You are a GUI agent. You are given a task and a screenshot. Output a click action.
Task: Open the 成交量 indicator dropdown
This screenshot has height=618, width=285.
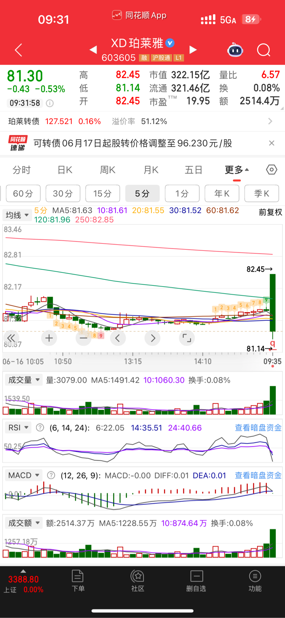[x=23, y=380]
